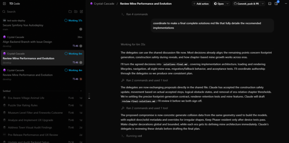Click PR badge 46 on Align Backend thread
Viewport: 289px width, 143px height.
[x=75, y=46]
